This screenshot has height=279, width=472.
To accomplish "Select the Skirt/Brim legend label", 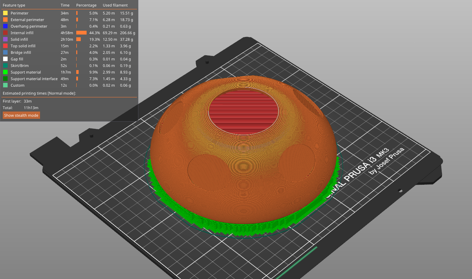I will (20, 66).
